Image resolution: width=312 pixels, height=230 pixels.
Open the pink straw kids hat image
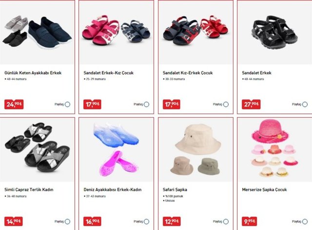[x=274, y=150]
